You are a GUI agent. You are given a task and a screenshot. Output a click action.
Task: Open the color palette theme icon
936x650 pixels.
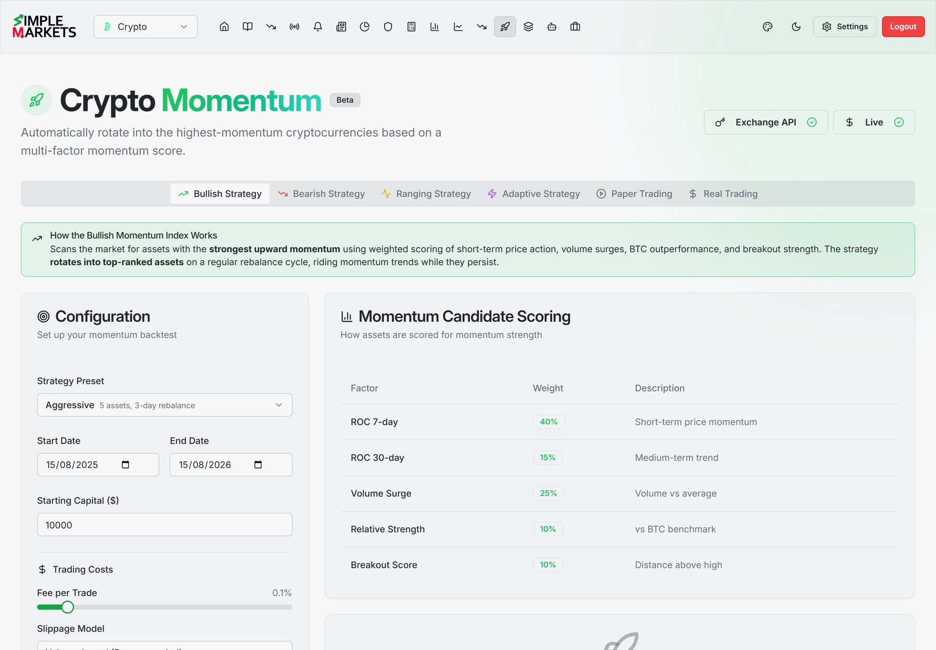coord(768,27)
